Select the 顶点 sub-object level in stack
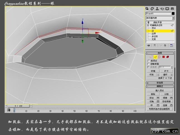Image resolution: width=180 pixels, height=135 pixels. coord(154,28)
